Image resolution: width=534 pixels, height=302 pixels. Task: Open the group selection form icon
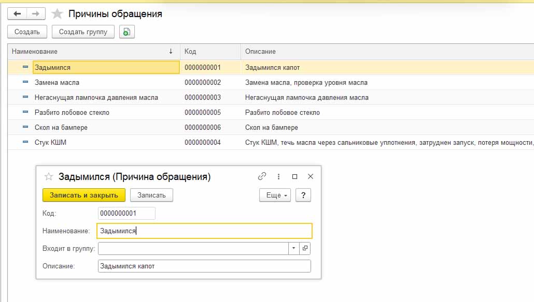[x=305, y=249]
